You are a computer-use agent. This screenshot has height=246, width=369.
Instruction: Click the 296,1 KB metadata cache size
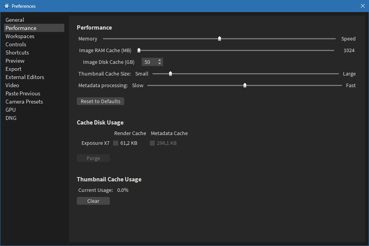tap(167, 143)
